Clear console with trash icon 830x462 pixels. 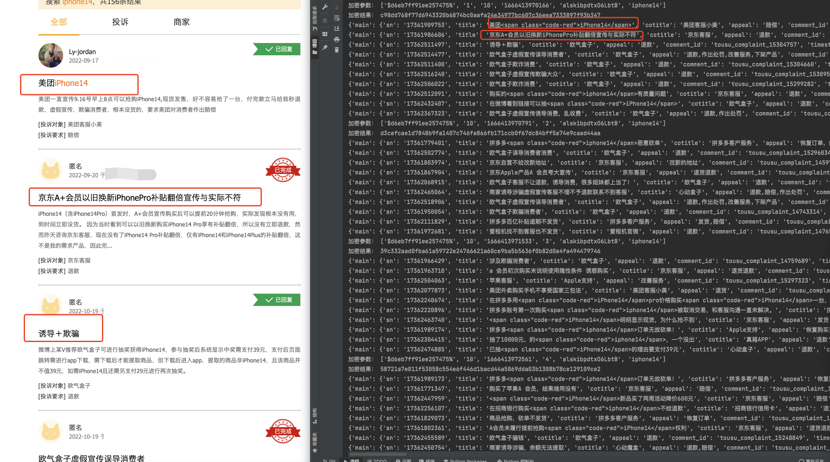(x=337, y=50)
